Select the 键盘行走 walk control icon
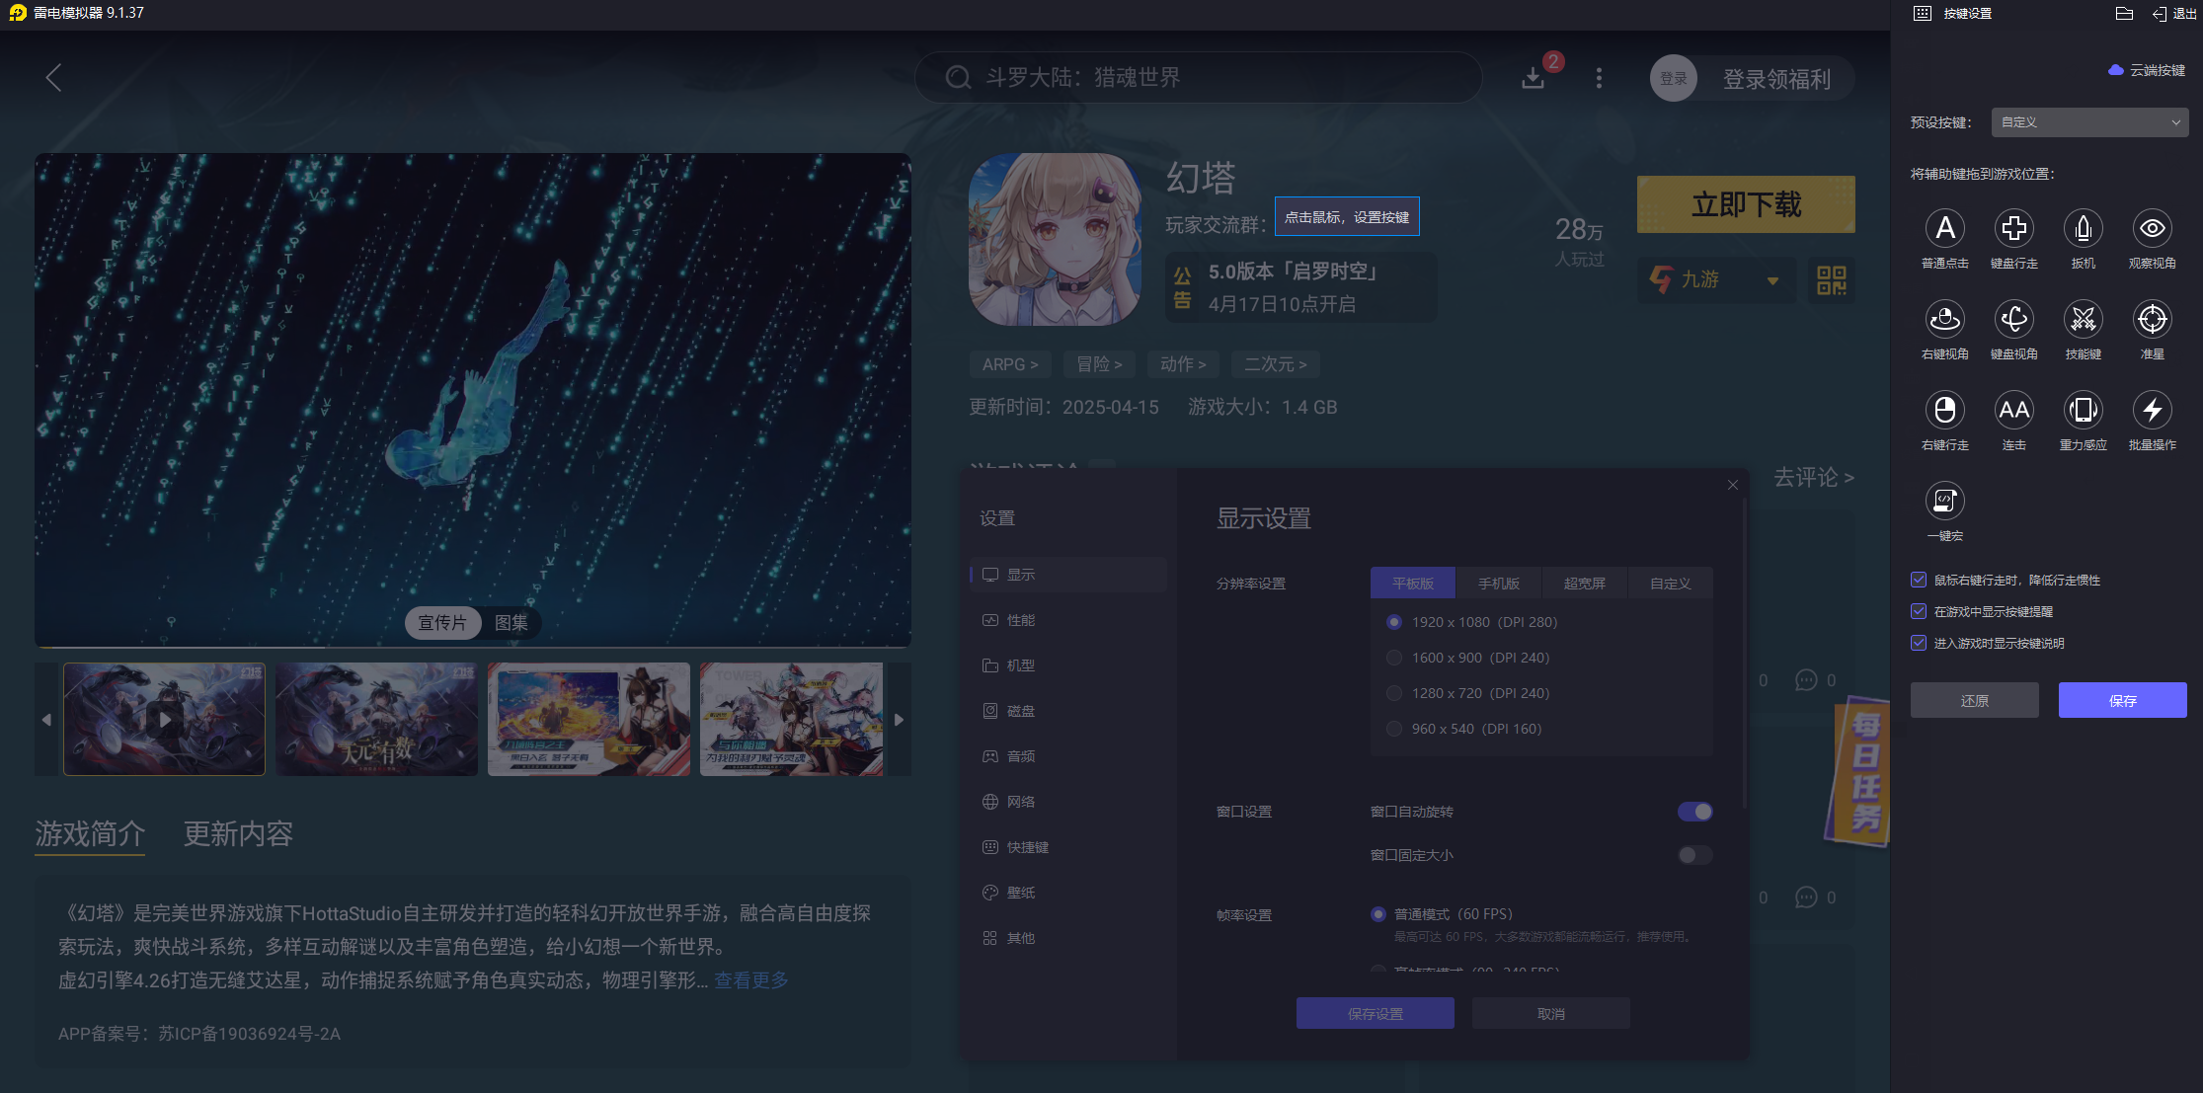2203x1093 pixels. click(2014, 227)
